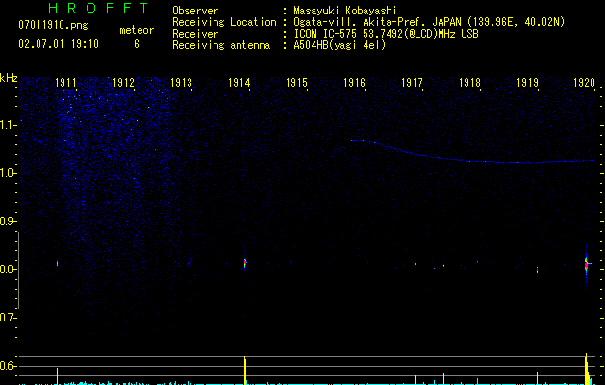Click the 'Receiving Location' label
Viewport: 605px width, 385px height.
coord(224,22)
